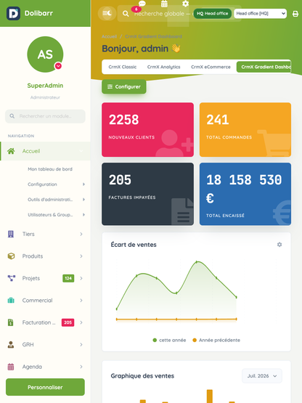Click the Accueil breadcrumb link
This screenshot has height=403, width=302.
[109, 36]
